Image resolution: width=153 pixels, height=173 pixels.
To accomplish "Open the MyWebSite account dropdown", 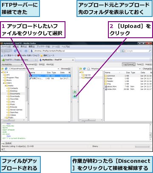I will (12, 64).
